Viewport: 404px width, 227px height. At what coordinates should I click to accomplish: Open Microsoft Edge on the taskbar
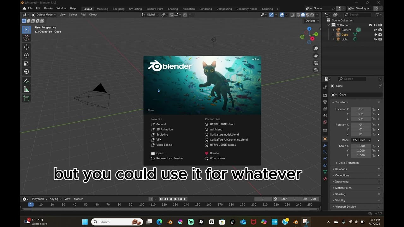click(x=159, y=222)
